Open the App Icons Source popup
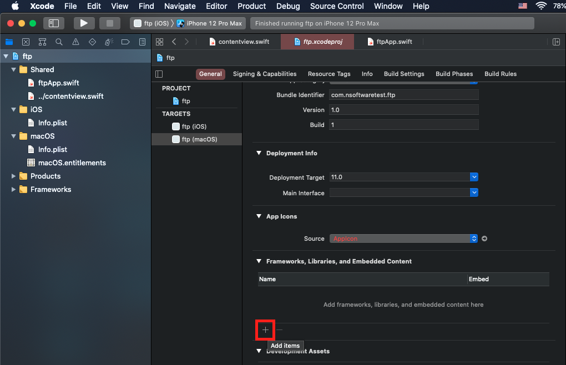This screenshot has height=365, width=566. (403, 239)
